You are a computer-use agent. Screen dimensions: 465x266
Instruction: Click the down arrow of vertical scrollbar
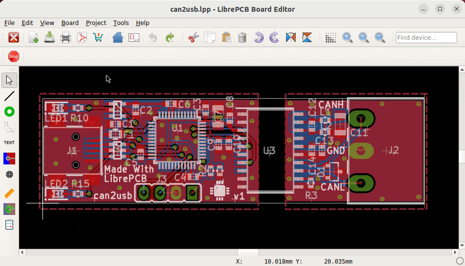[462, 246]
